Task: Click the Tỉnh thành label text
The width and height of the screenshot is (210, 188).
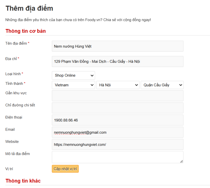Action: pos(14,83)
